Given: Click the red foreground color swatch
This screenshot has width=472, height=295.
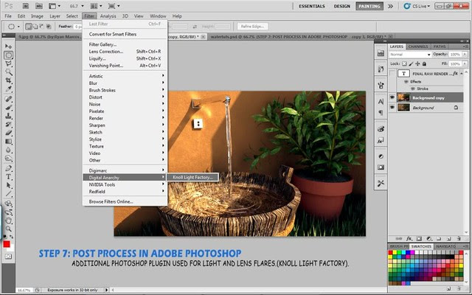Looking at the screenshot, I should [x=7, y=244].
